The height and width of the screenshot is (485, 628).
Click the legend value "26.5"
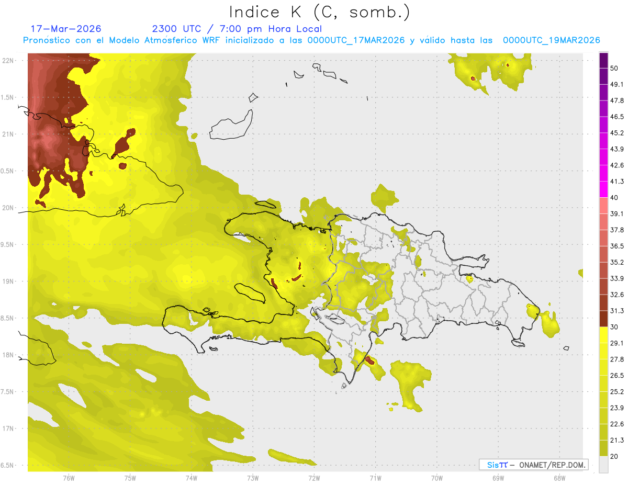pyautogui.click(x=617, y=376)
